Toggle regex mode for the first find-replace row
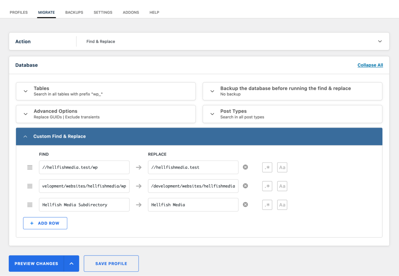 click(x=267, y=167)
